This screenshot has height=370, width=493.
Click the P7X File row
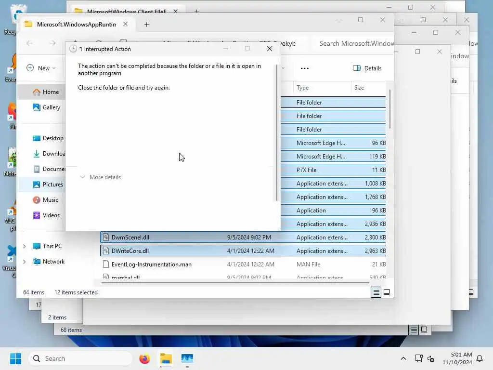pyautogui.click(x=333, y=170)
